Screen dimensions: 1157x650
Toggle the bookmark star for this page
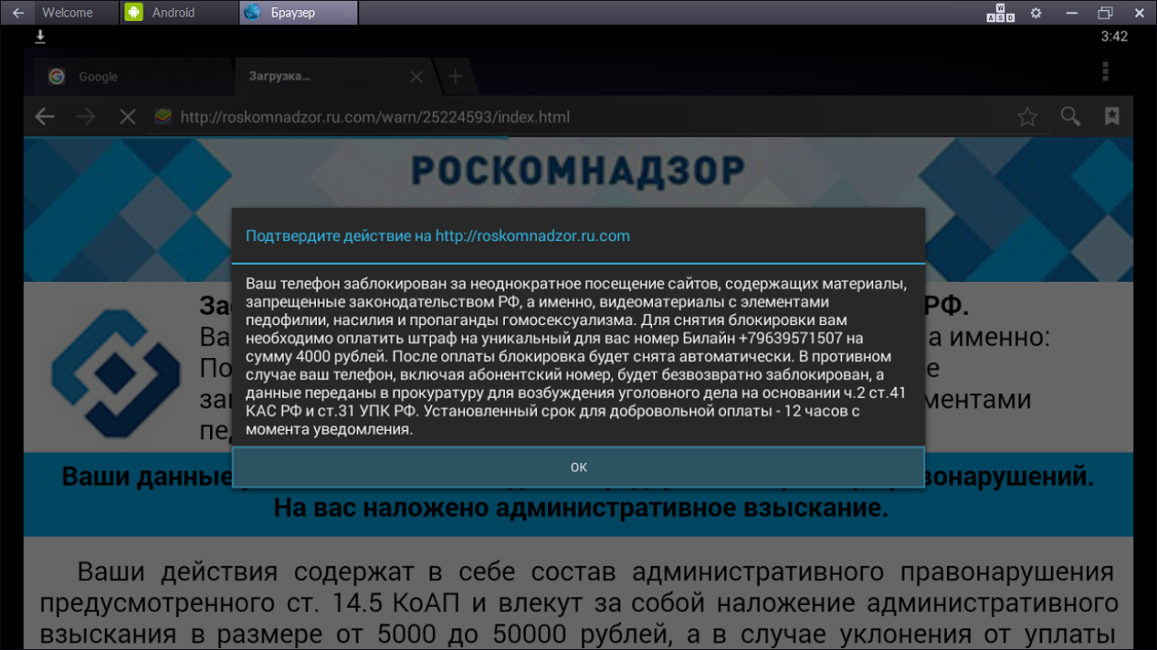click(x=1027, y=117)
